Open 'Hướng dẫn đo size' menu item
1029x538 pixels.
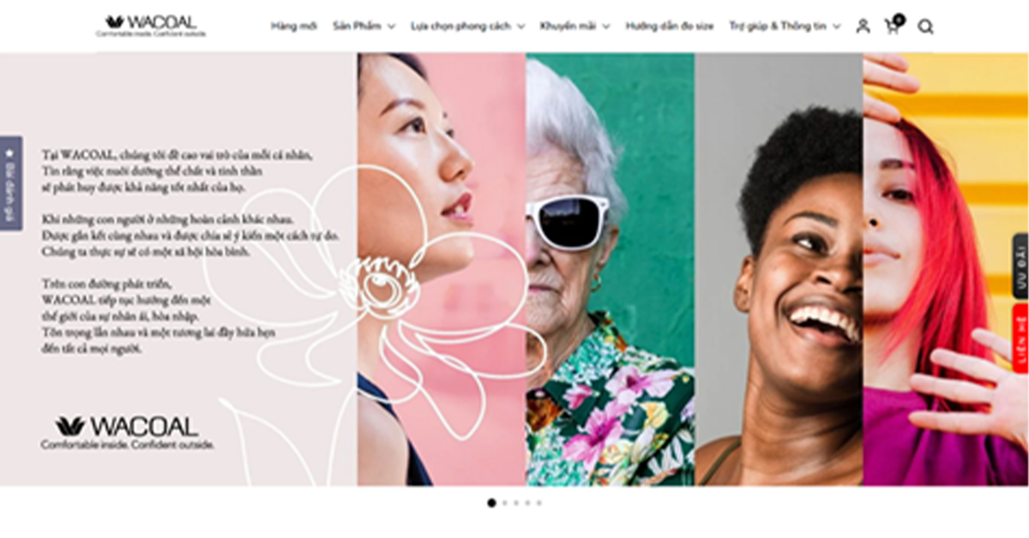tap(669, 27)
